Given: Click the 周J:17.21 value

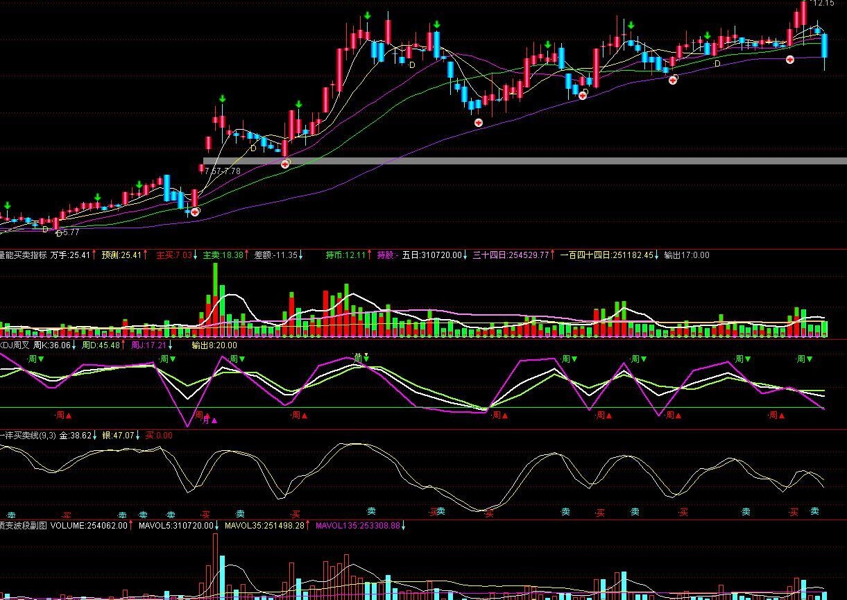Looking at the screenshot, I should [148, 345].
